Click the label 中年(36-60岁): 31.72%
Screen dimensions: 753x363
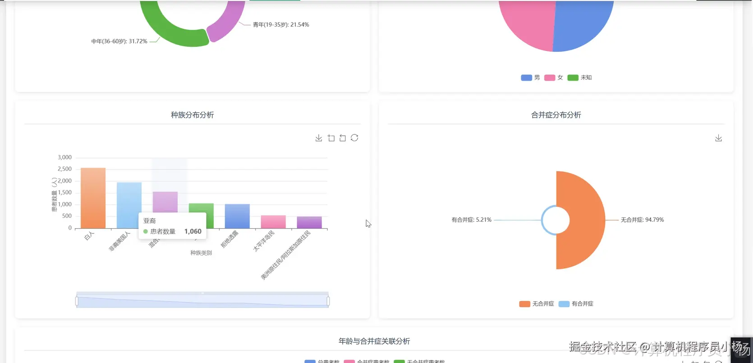click(119, 41)
